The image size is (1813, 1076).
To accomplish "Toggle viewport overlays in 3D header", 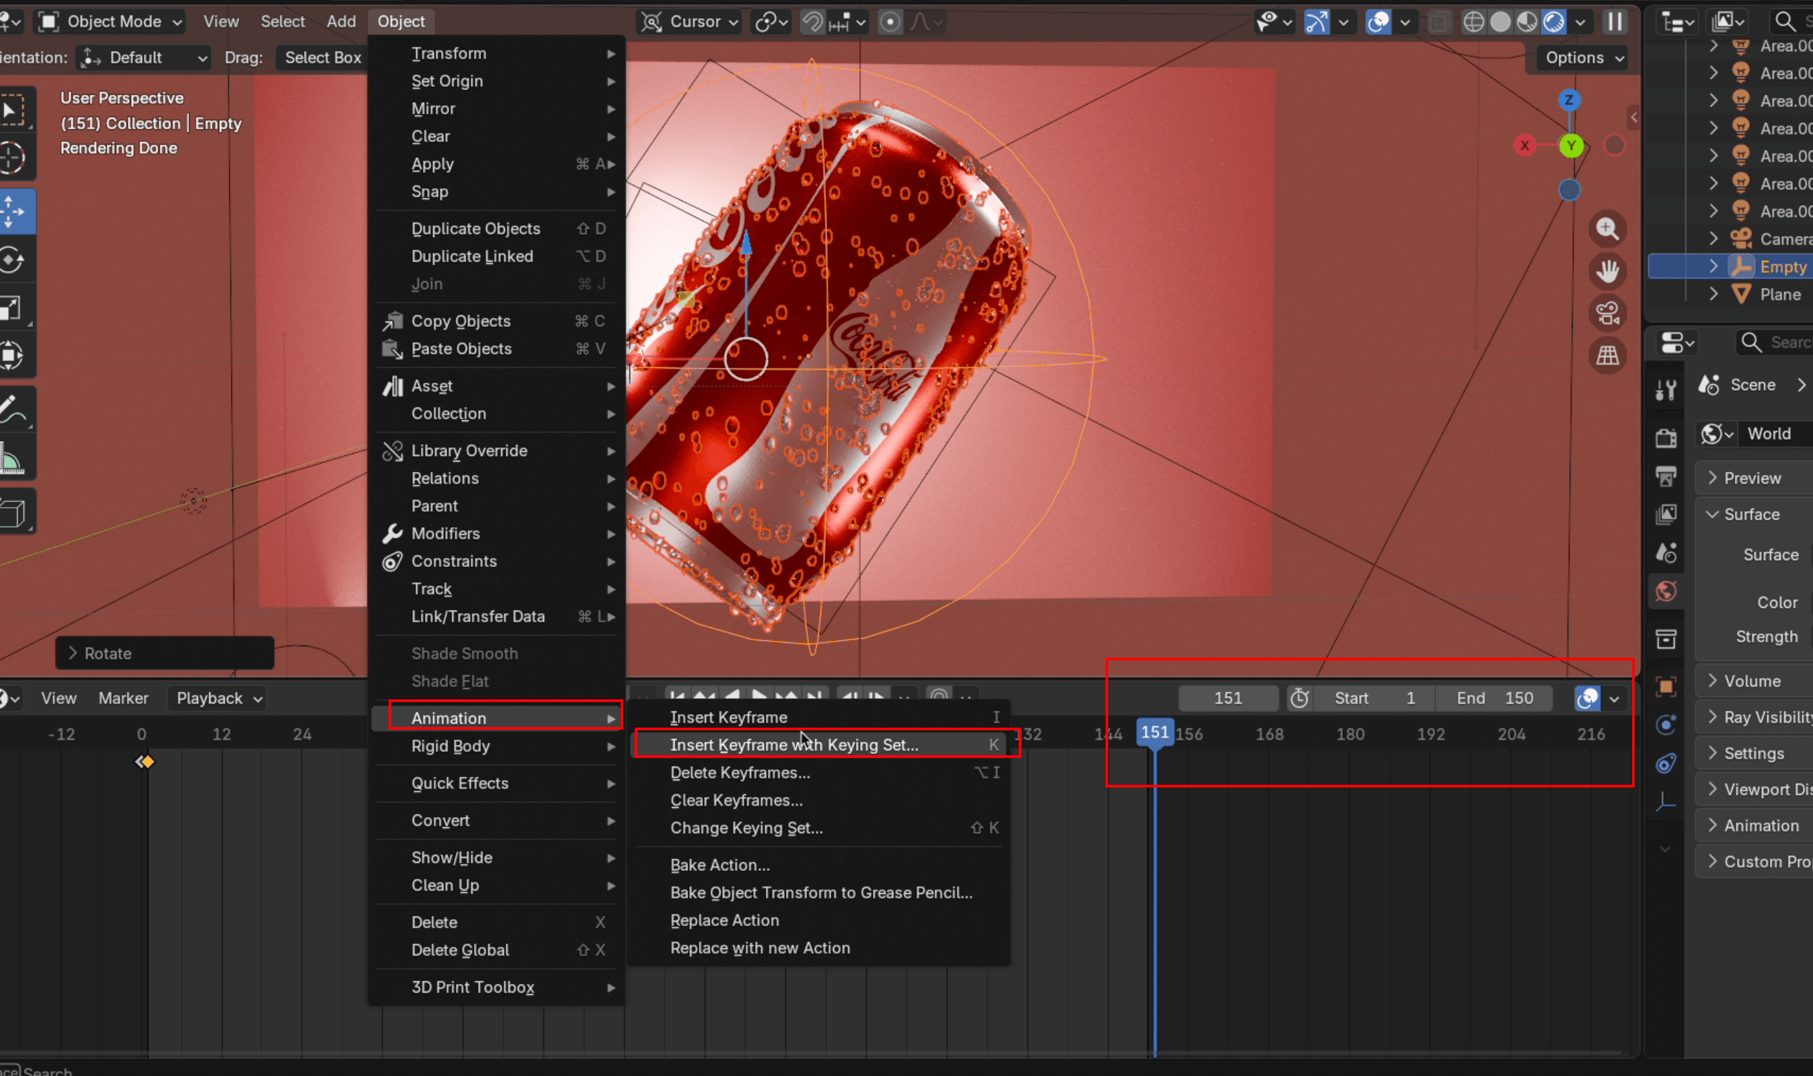I will [x=1377, y=22].
